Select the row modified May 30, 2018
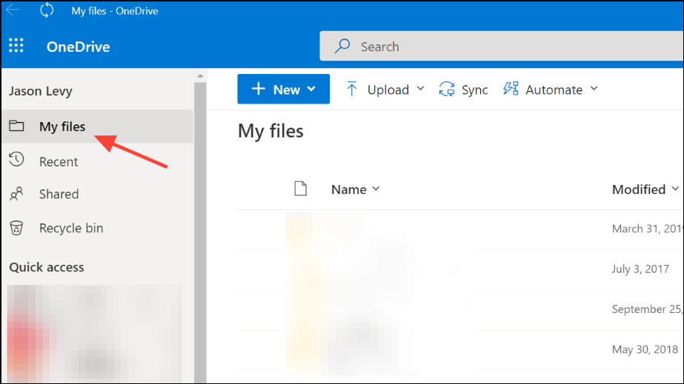The image size is (684, 384). [460, 350]
